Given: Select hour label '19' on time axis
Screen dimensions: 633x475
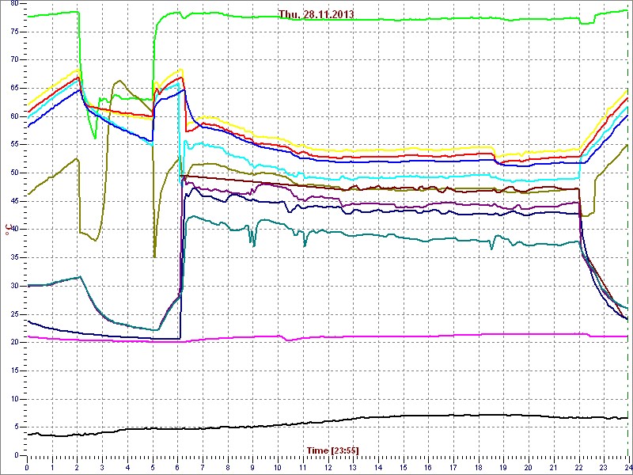Looking at the screenshot, I should pyautogui.click(x=504, y=466).
